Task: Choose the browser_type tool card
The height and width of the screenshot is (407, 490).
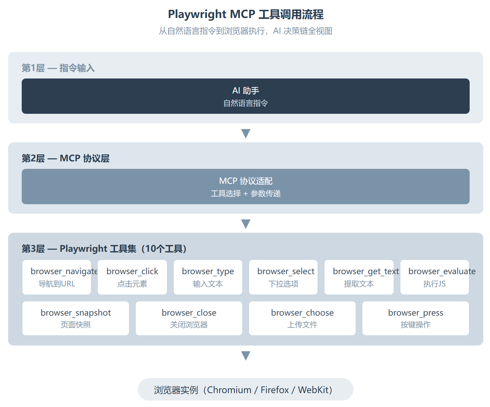Action: (x=208, y=277)
